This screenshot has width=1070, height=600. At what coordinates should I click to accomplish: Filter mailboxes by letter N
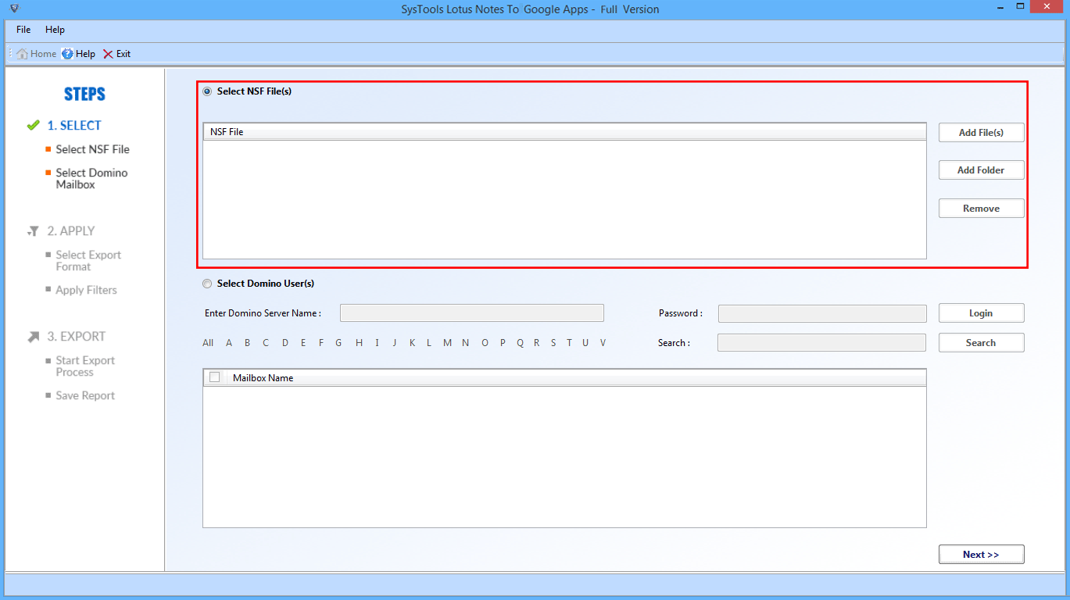click(465, 343)
